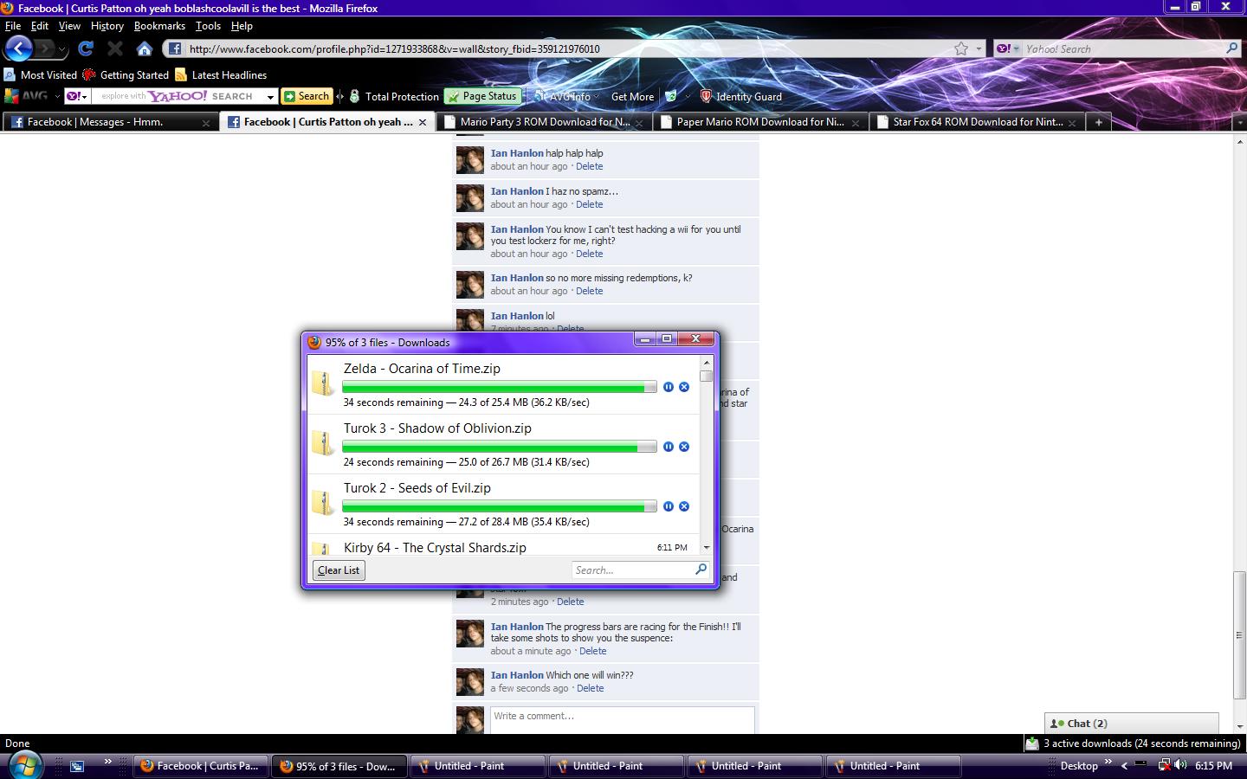
Task: Click the active downloads status bar indicator
Action: [x=1133, y=743]
